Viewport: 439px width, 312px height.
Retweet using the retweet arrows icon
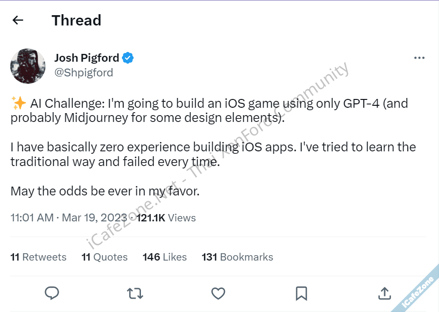tap(135, 293)
